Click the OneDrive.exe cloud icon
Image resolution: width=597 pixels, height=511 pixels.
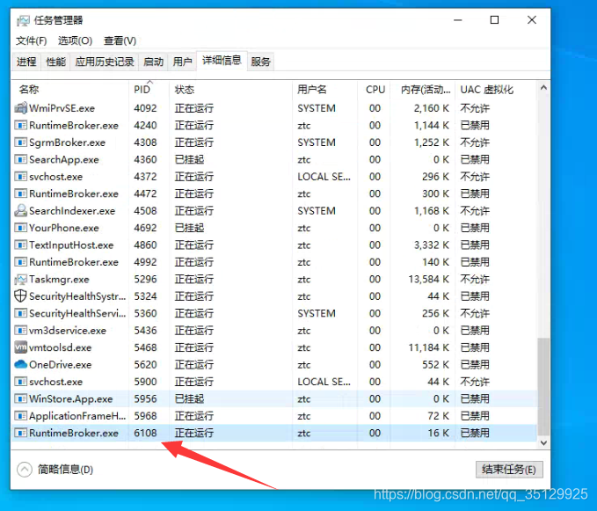coord(20,364)
